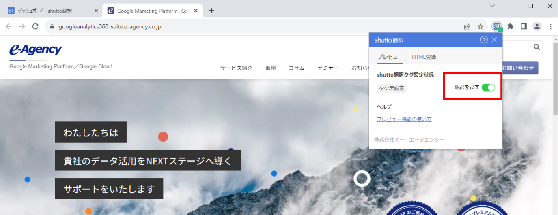Viewport: 558px width, 215px height.
Task: Open the セミナー menu item
Action: point(328,68)
